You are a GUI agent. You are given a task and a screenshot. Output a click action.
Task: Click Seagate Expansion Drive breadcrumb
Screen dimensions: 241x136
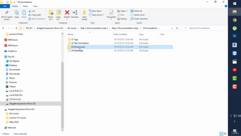pyautogui.click(x=50, y=28)
